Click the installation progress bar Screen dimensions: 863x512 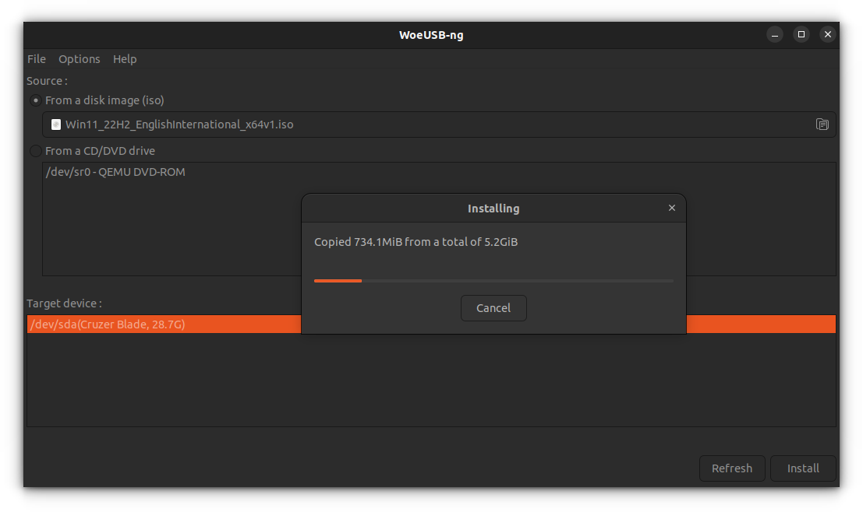click(x=492, y=280)
